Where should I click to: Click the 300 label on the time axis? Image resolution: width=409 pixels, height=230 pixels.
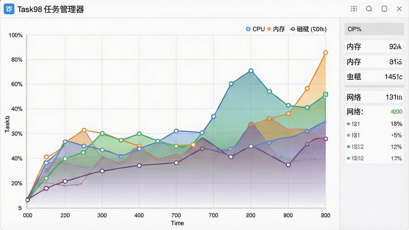102,215
